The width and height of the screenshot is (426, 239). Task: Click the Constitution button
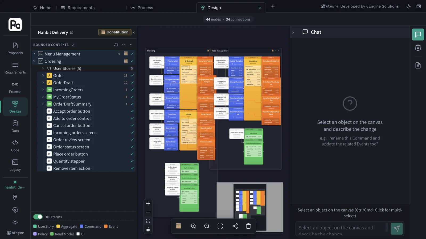click(x=115, y=32)
